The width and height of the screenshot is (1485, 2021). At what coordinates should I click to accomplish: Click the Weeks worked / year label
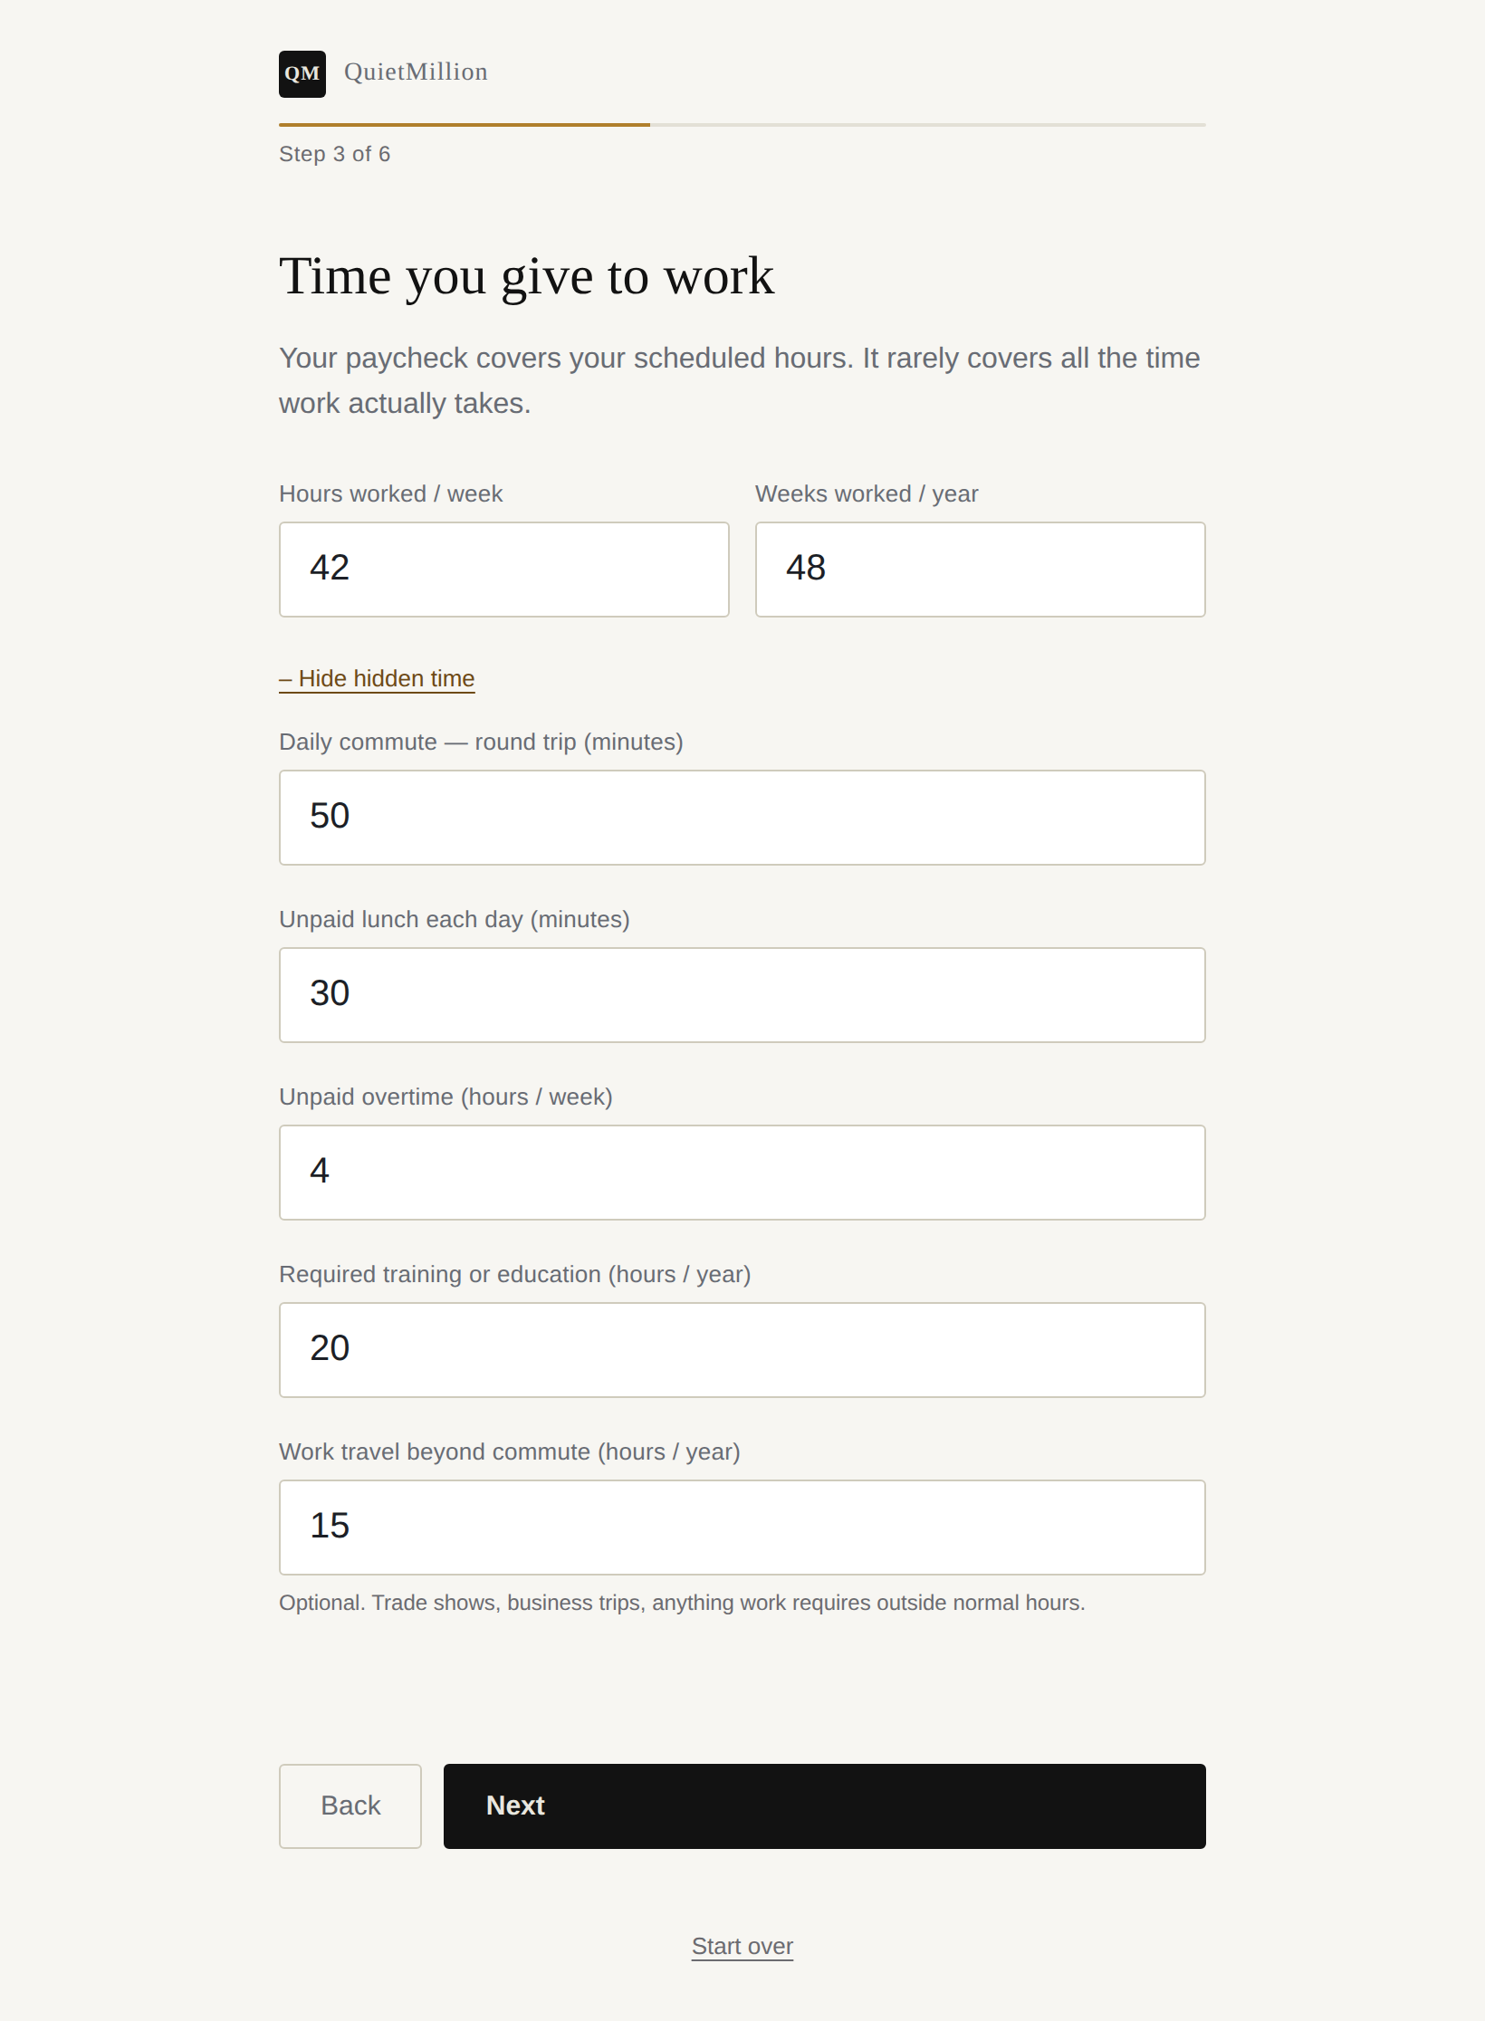pyautogui.click(x=867, y=493)
